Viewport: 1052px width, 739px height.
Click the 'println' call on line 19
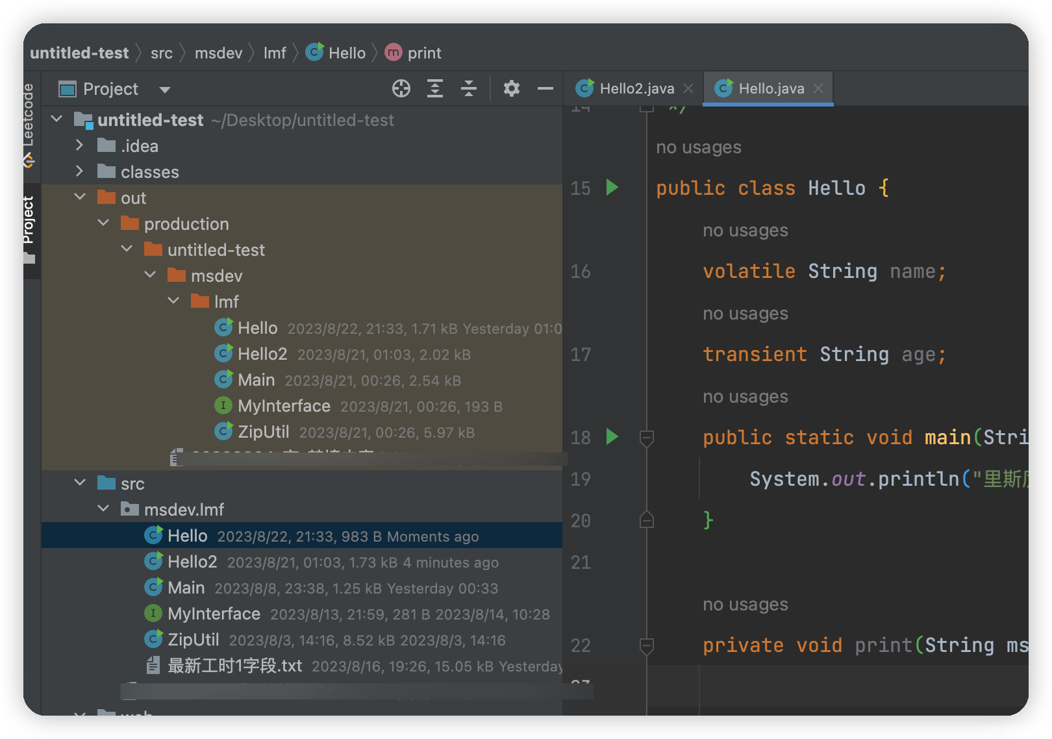pyautogui.click(x=919, y=479)
